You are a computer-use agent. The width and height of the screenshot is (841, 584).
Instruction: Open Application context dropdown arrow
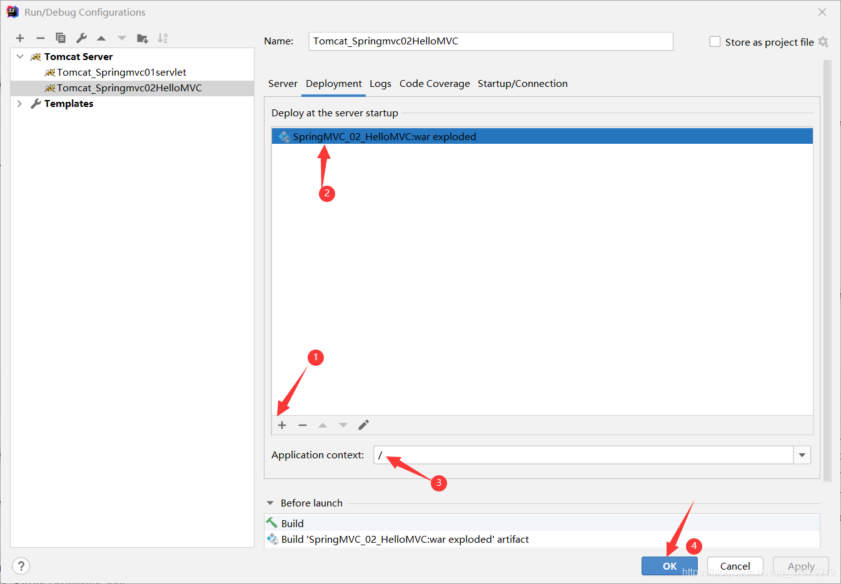click(x=802, y=455)
